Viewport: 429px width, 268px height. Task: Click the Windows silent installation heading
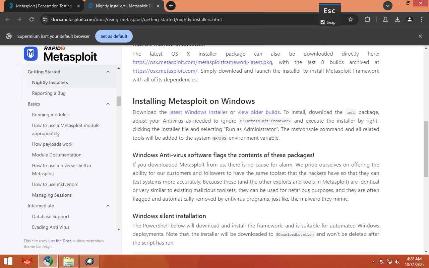(169, 216)
